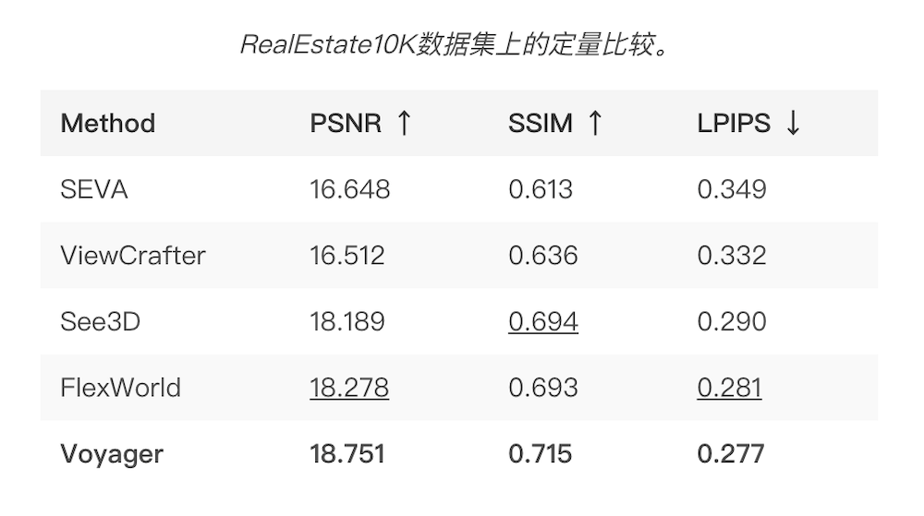
Task: Click Voyager's LPIPS value 0.277
Action: (x=731, y=454)
